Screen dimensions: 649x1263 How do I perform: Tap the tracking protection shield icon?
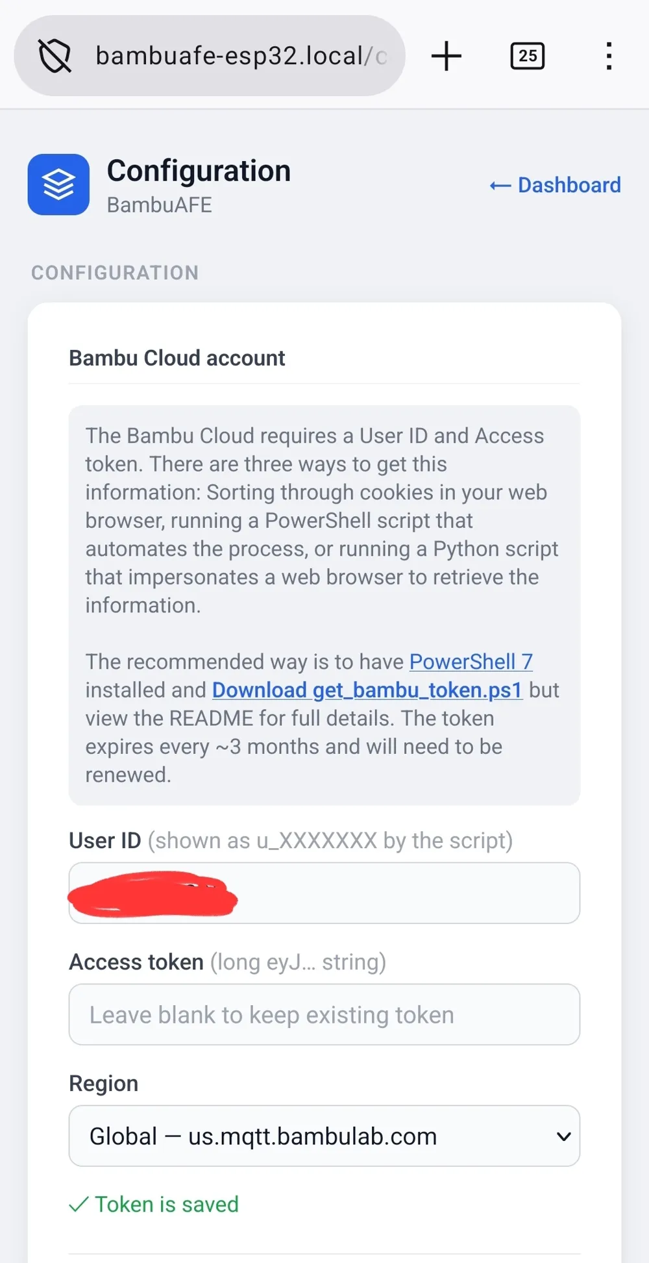pyautogui.click(x=55, y=56)
